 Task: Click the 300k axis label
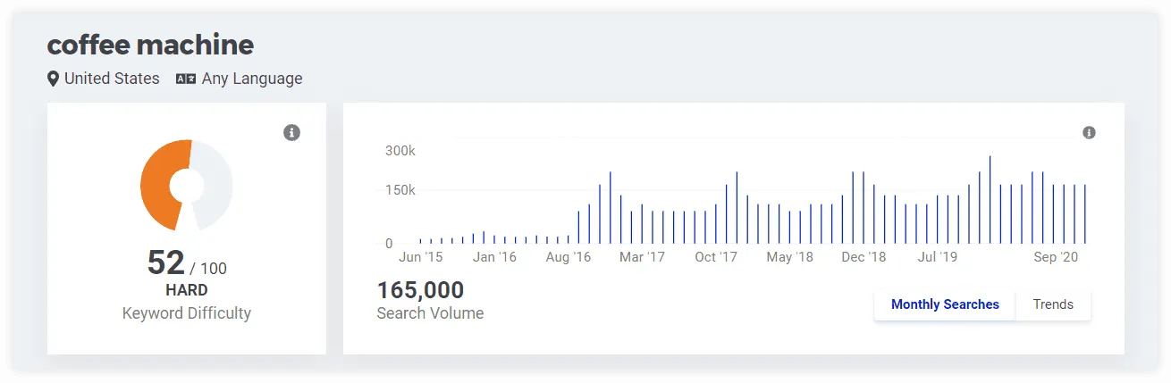(400, 151)
